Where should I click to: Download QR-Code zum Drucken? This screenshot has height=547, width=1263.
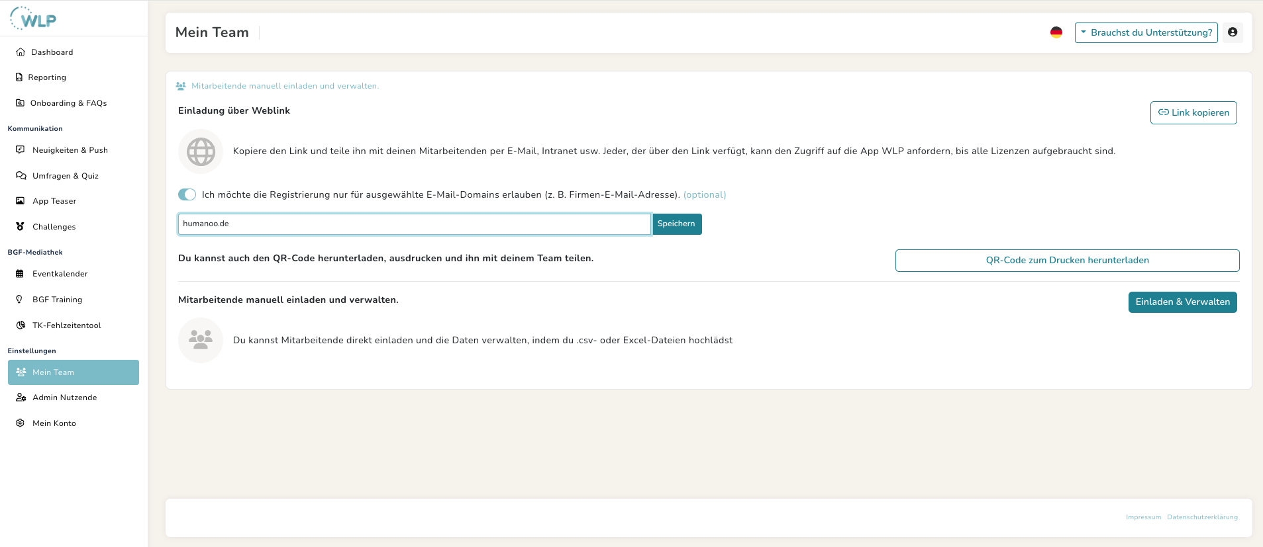[1067, 261]
